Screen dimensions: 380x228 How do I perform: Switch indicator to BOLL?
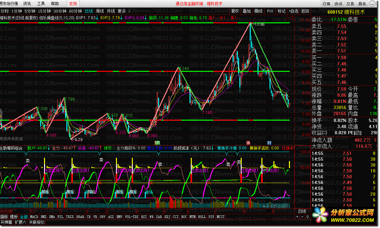pos(202,217)
